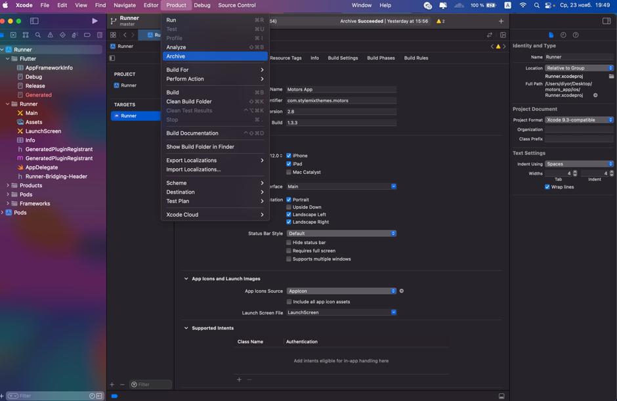Show the History inspector clock icon
617x401 pixels.
point(563,35)
